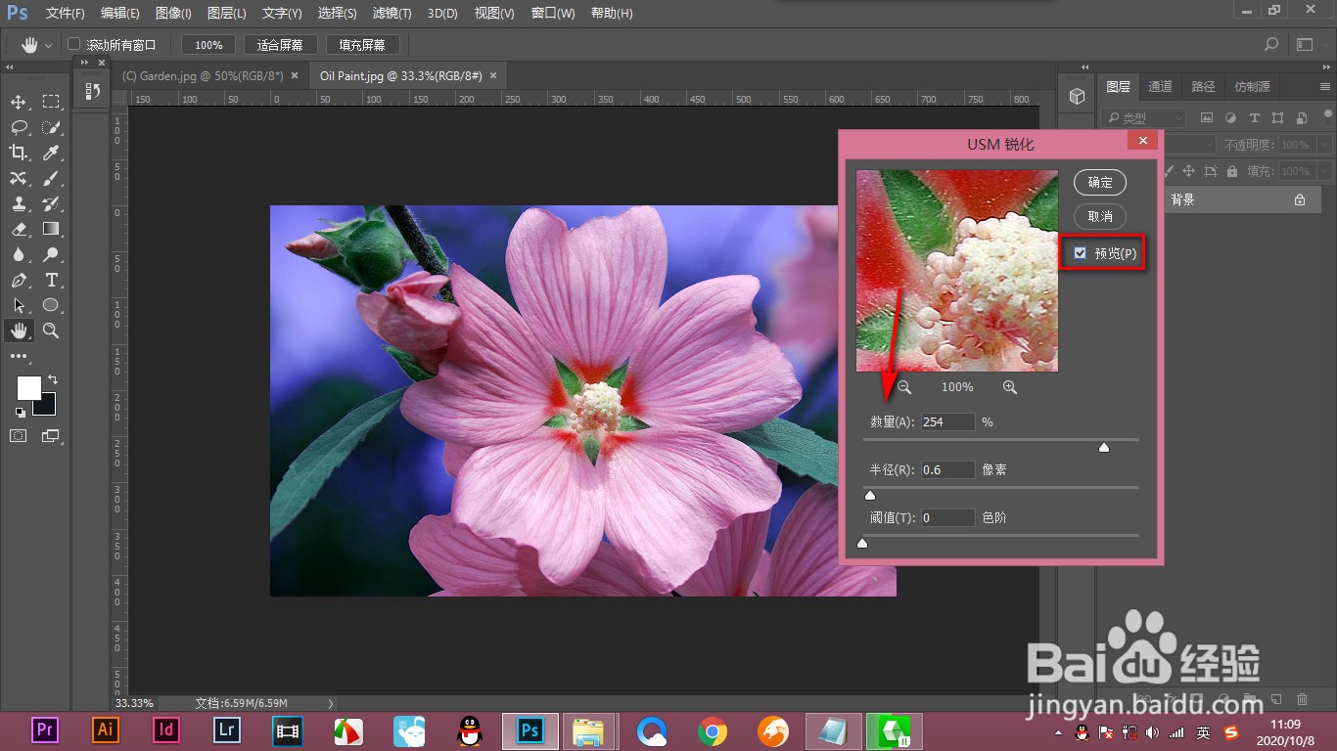Uncheck the 预览(P) preview checkbox

[x=1080, y=253]
